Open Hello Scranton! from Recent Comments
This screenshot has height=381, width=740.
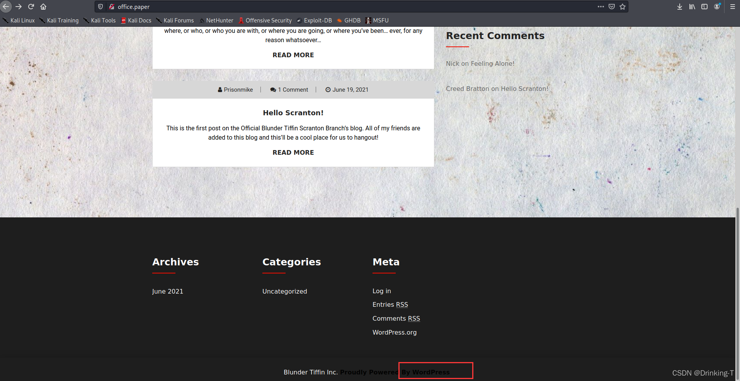click(x=525, y=89)
